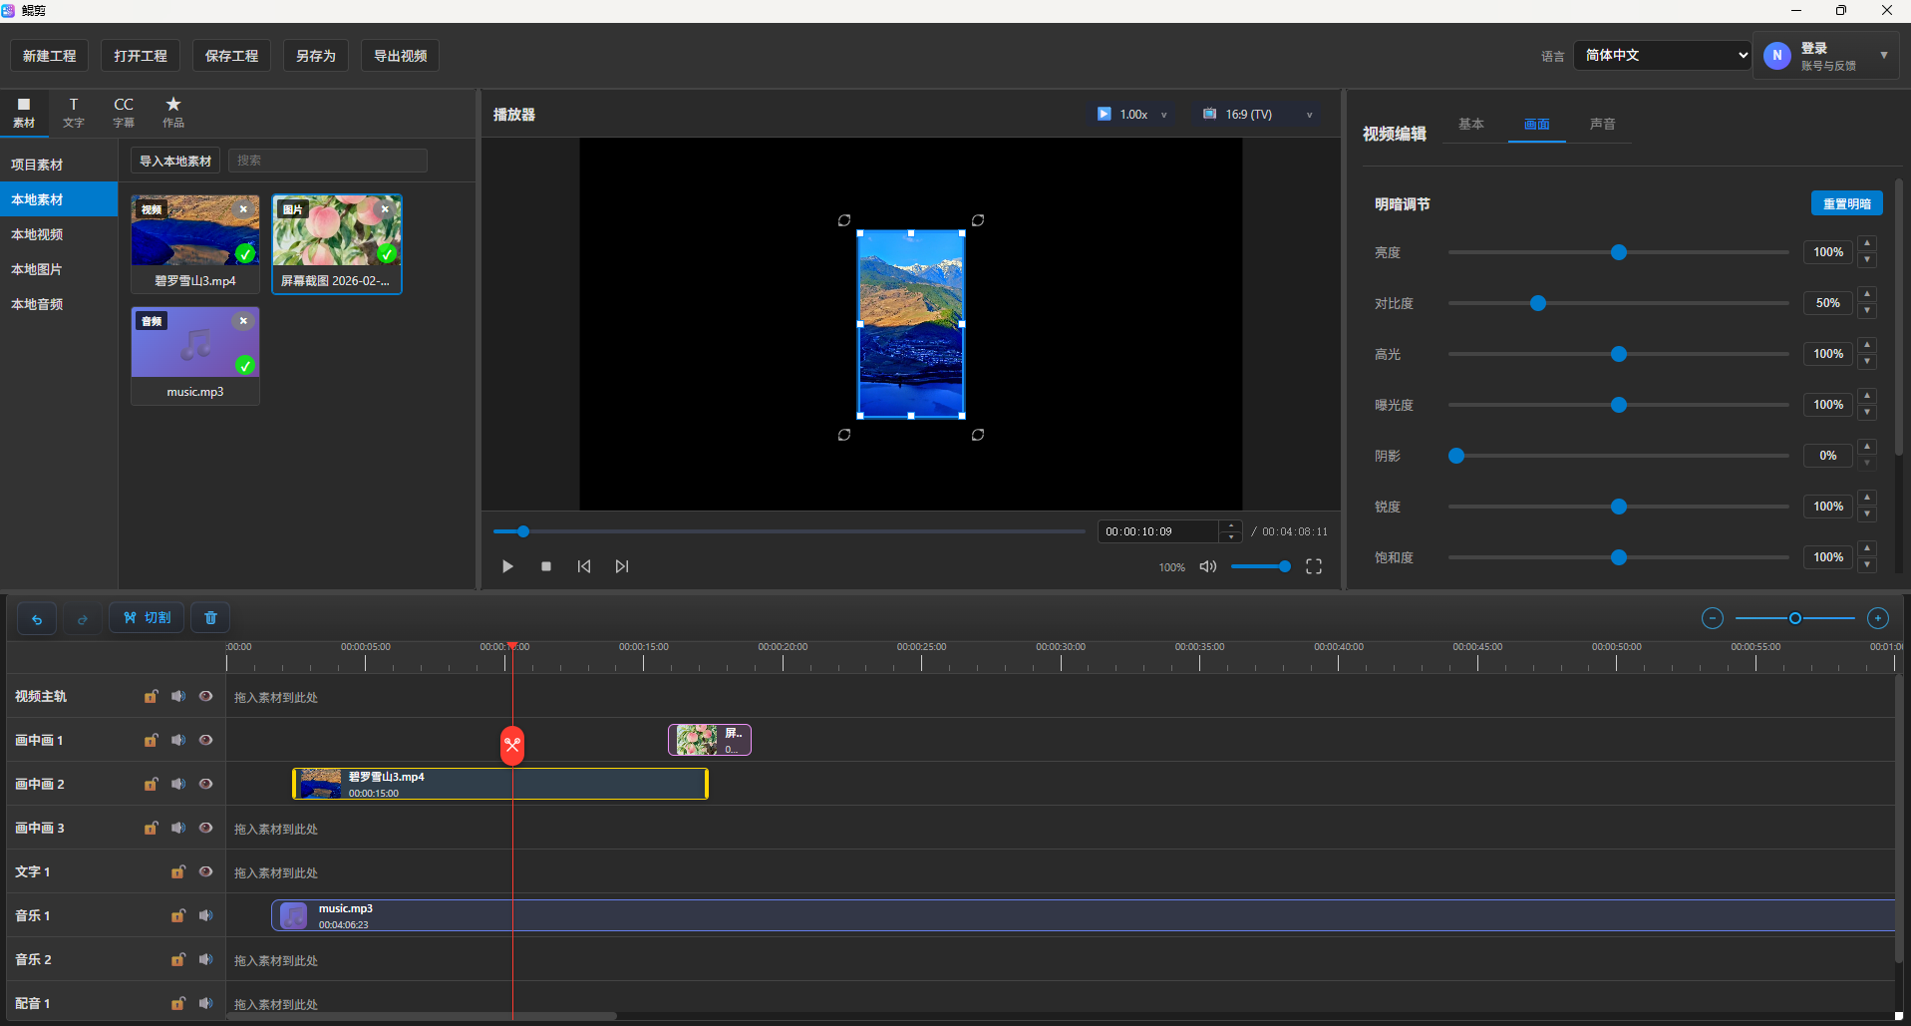Click the 00:00:10:09 timecode field
Screen dimensions: 1911x1026
(1158, 531)
